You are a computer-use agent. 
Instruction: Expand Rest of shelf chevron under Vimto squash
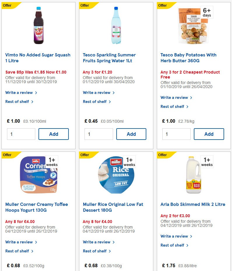32,102
